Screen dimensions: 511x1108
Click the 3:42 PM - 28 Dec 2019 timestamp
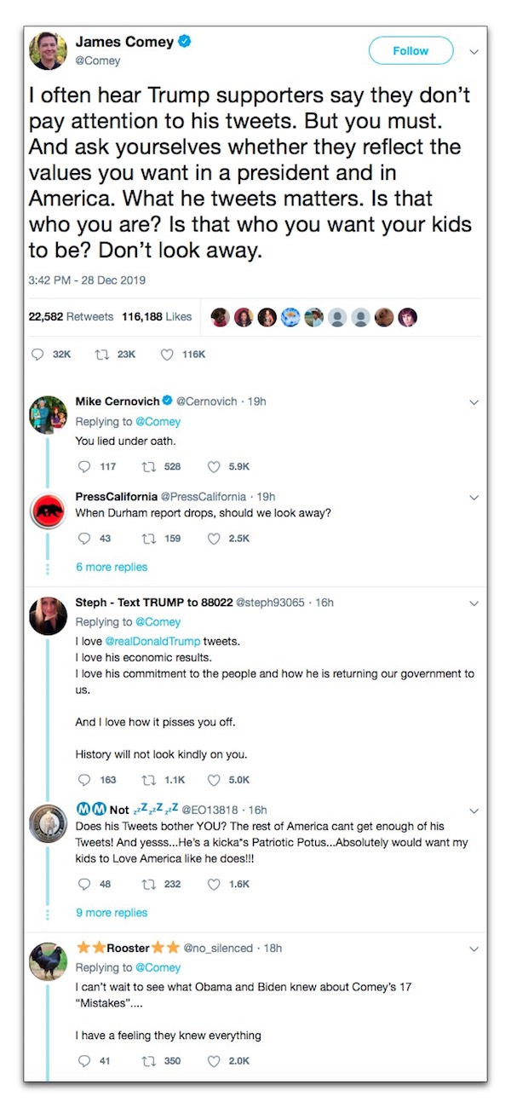point(88,280)
